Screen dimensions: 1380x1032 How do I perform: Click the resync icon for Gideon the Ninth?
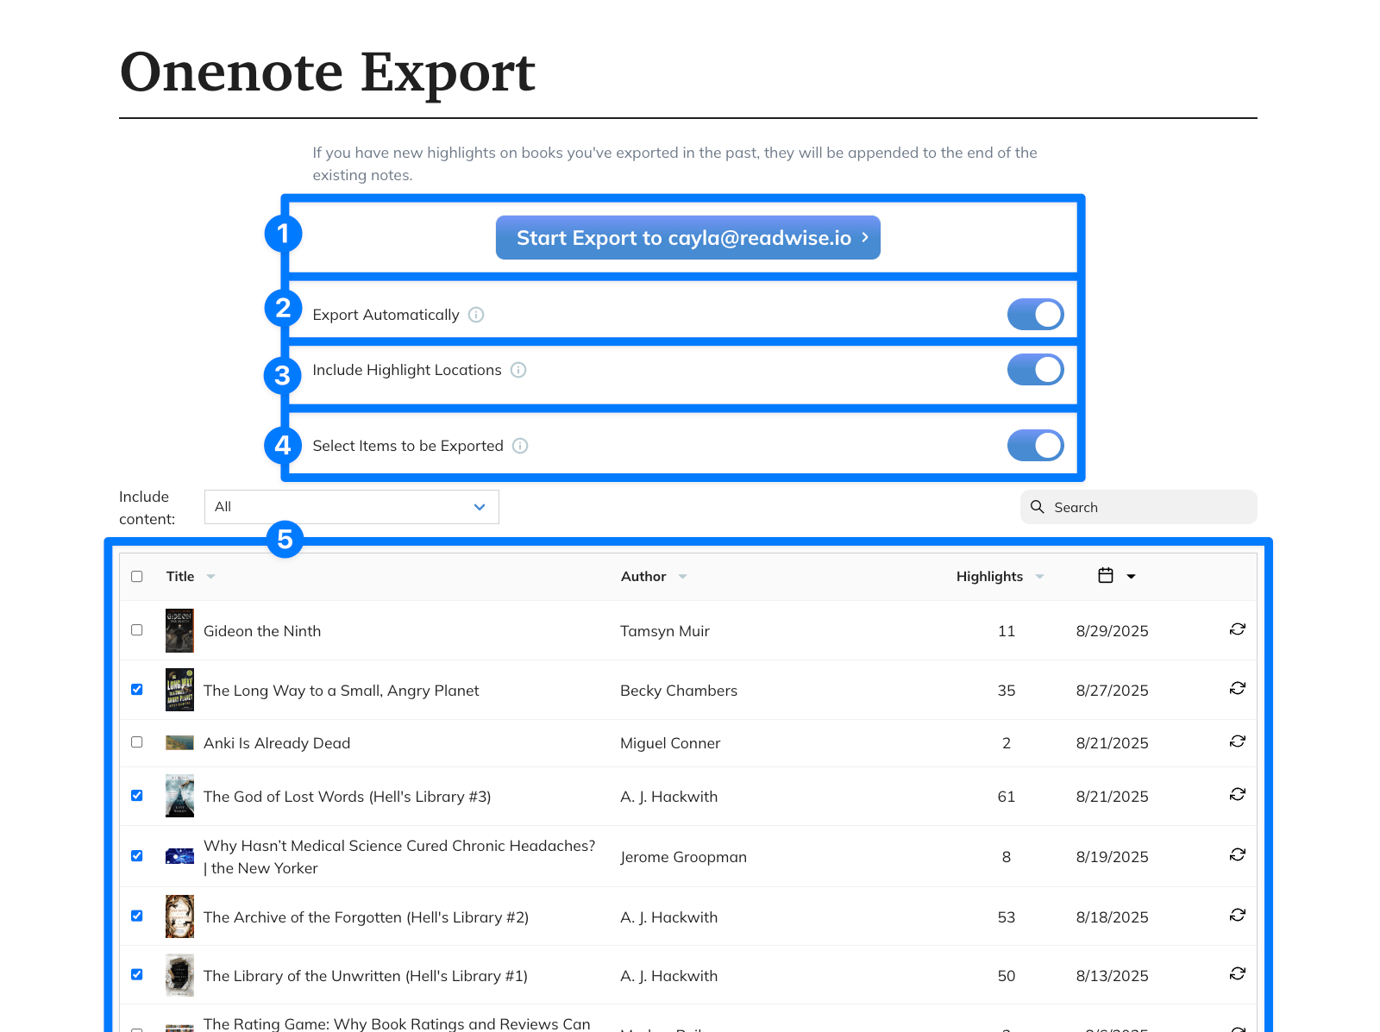[x=1238, y=629]
